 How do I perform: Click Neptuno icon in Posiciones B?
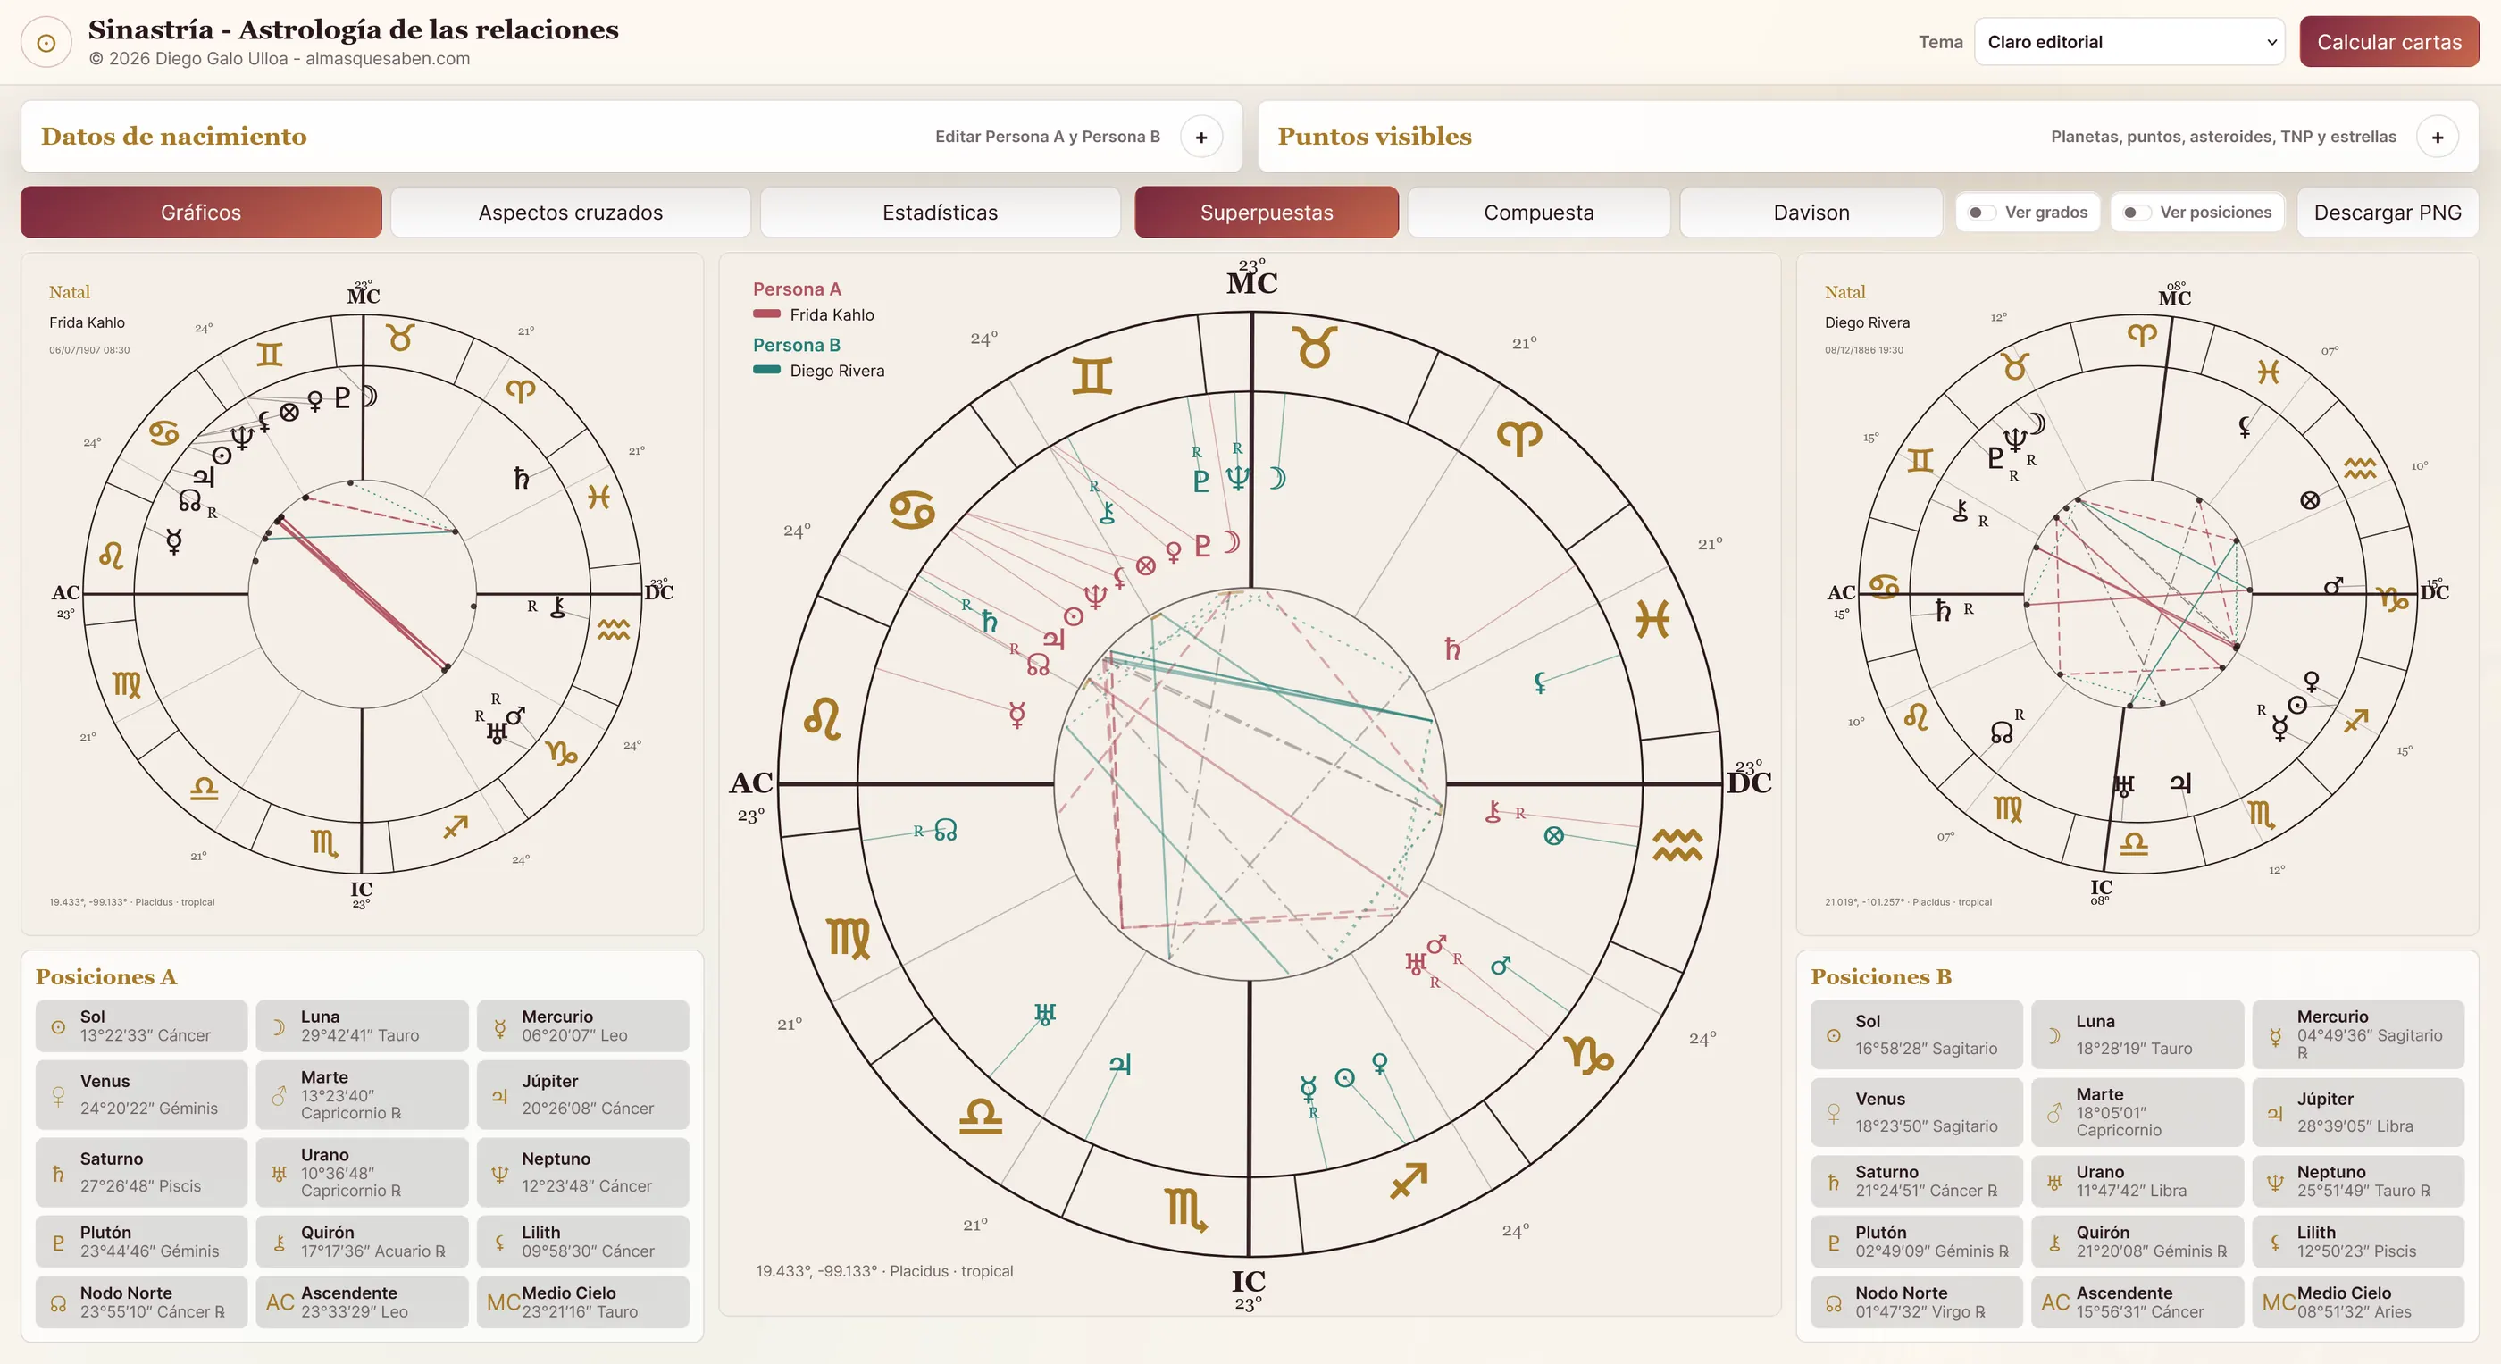pyautogui.click(x=2275, y=1183)
